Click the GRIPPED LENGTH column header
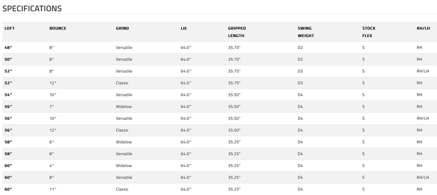437x195 pixels. point(237,32)
